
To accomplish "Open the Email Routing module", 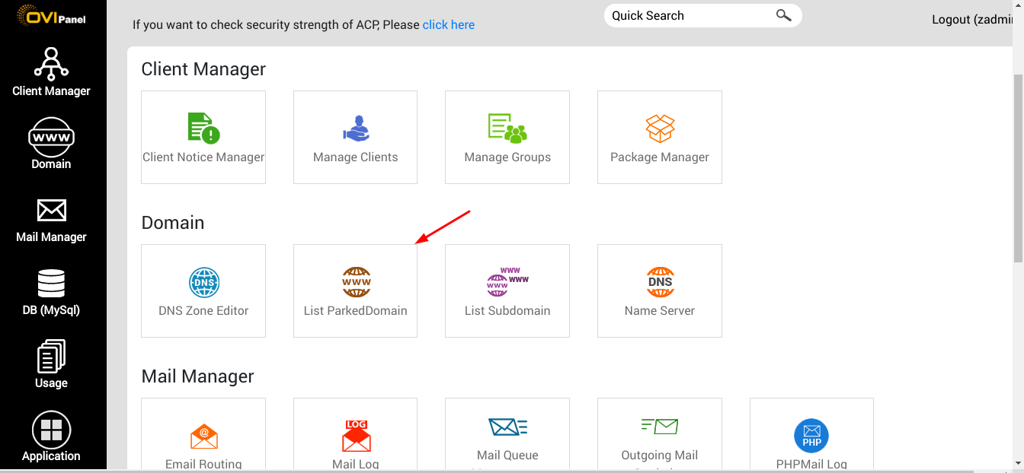I will pyautogui.click(x=203, y=435).
